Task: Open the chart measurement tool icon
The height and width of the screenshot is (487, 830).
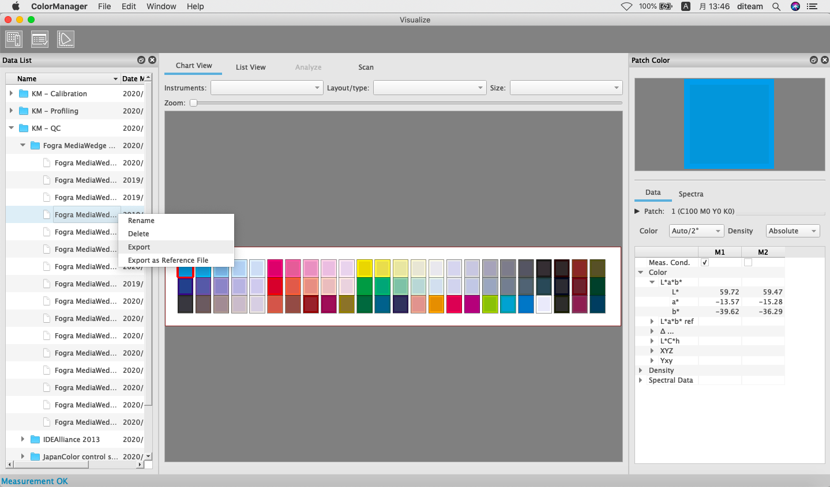Action: [x=14, y=39]
